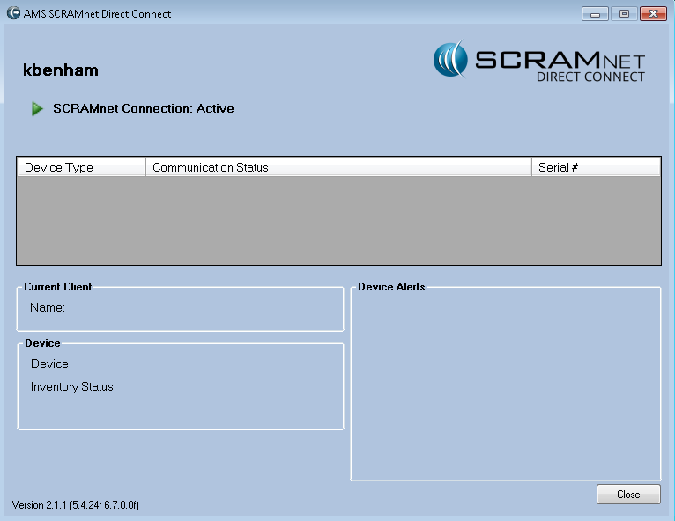The image size is (675, 521).
Task: Click the SCRAMnet Connection: Active status text
Action: pyautogui.click(x=144, y=109)
